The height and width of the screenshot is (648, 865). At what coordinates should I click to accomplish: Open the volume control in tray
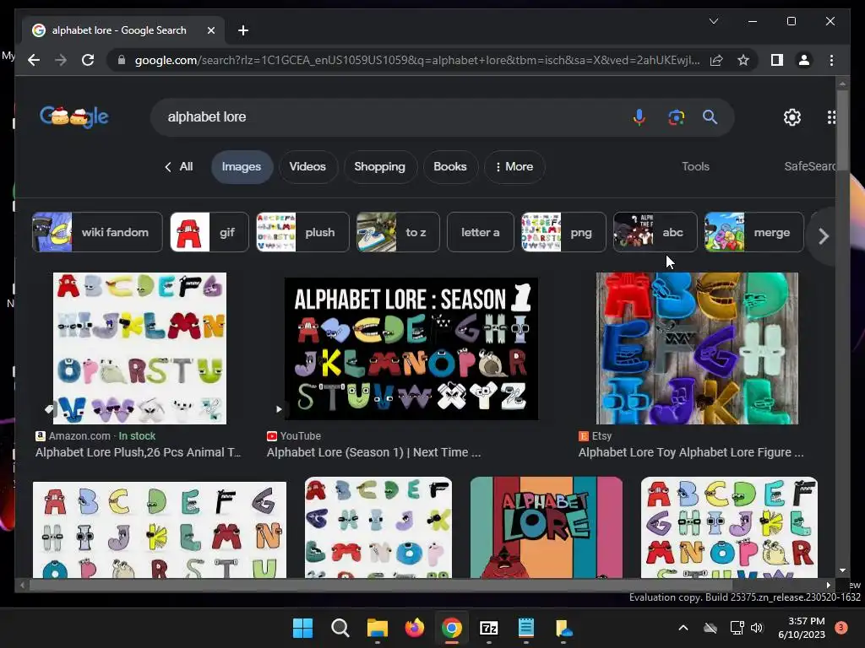coord(757,628)
